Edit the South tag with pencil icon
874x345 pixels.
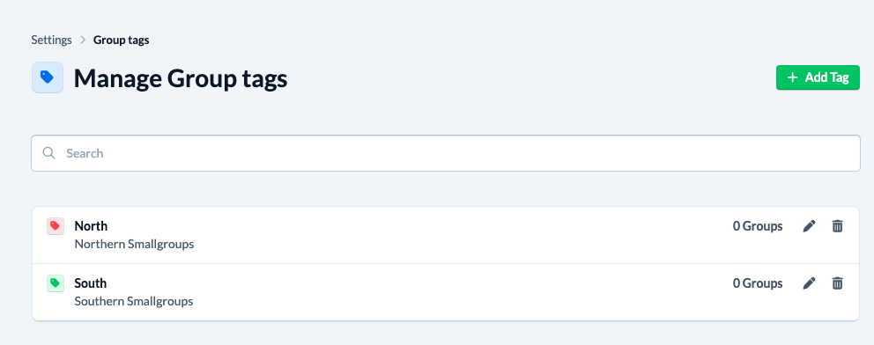[x=809, y=283]
